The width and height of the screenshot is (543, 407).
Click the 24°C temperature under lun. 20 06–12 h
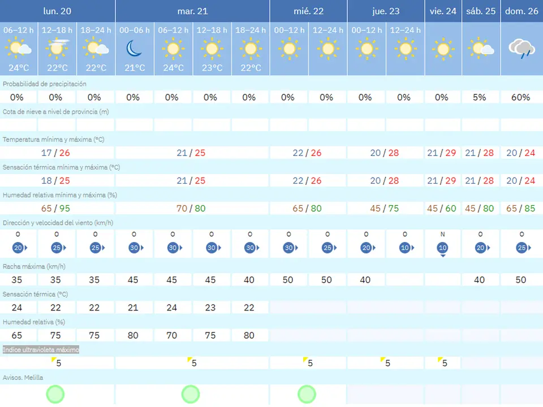(19, 68)
